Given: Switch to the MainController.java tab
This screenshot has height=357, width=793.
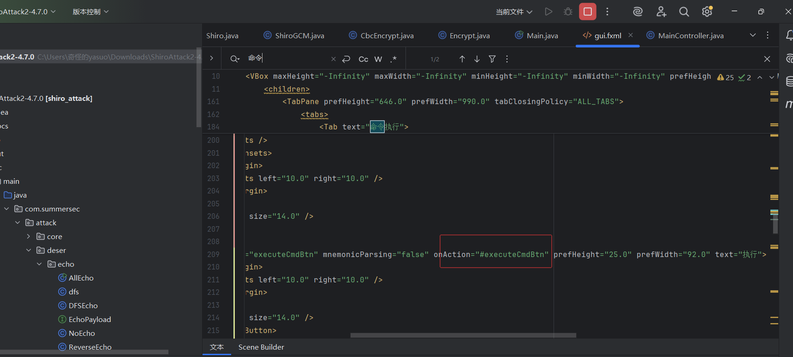Looking at the screenshot, I should 690,35.
